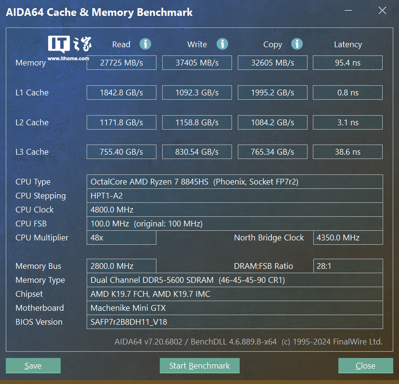Viewport: 399px width, 384px height.
Task: Click the L1 Cache Copy result cell
Action: (272, 93)
